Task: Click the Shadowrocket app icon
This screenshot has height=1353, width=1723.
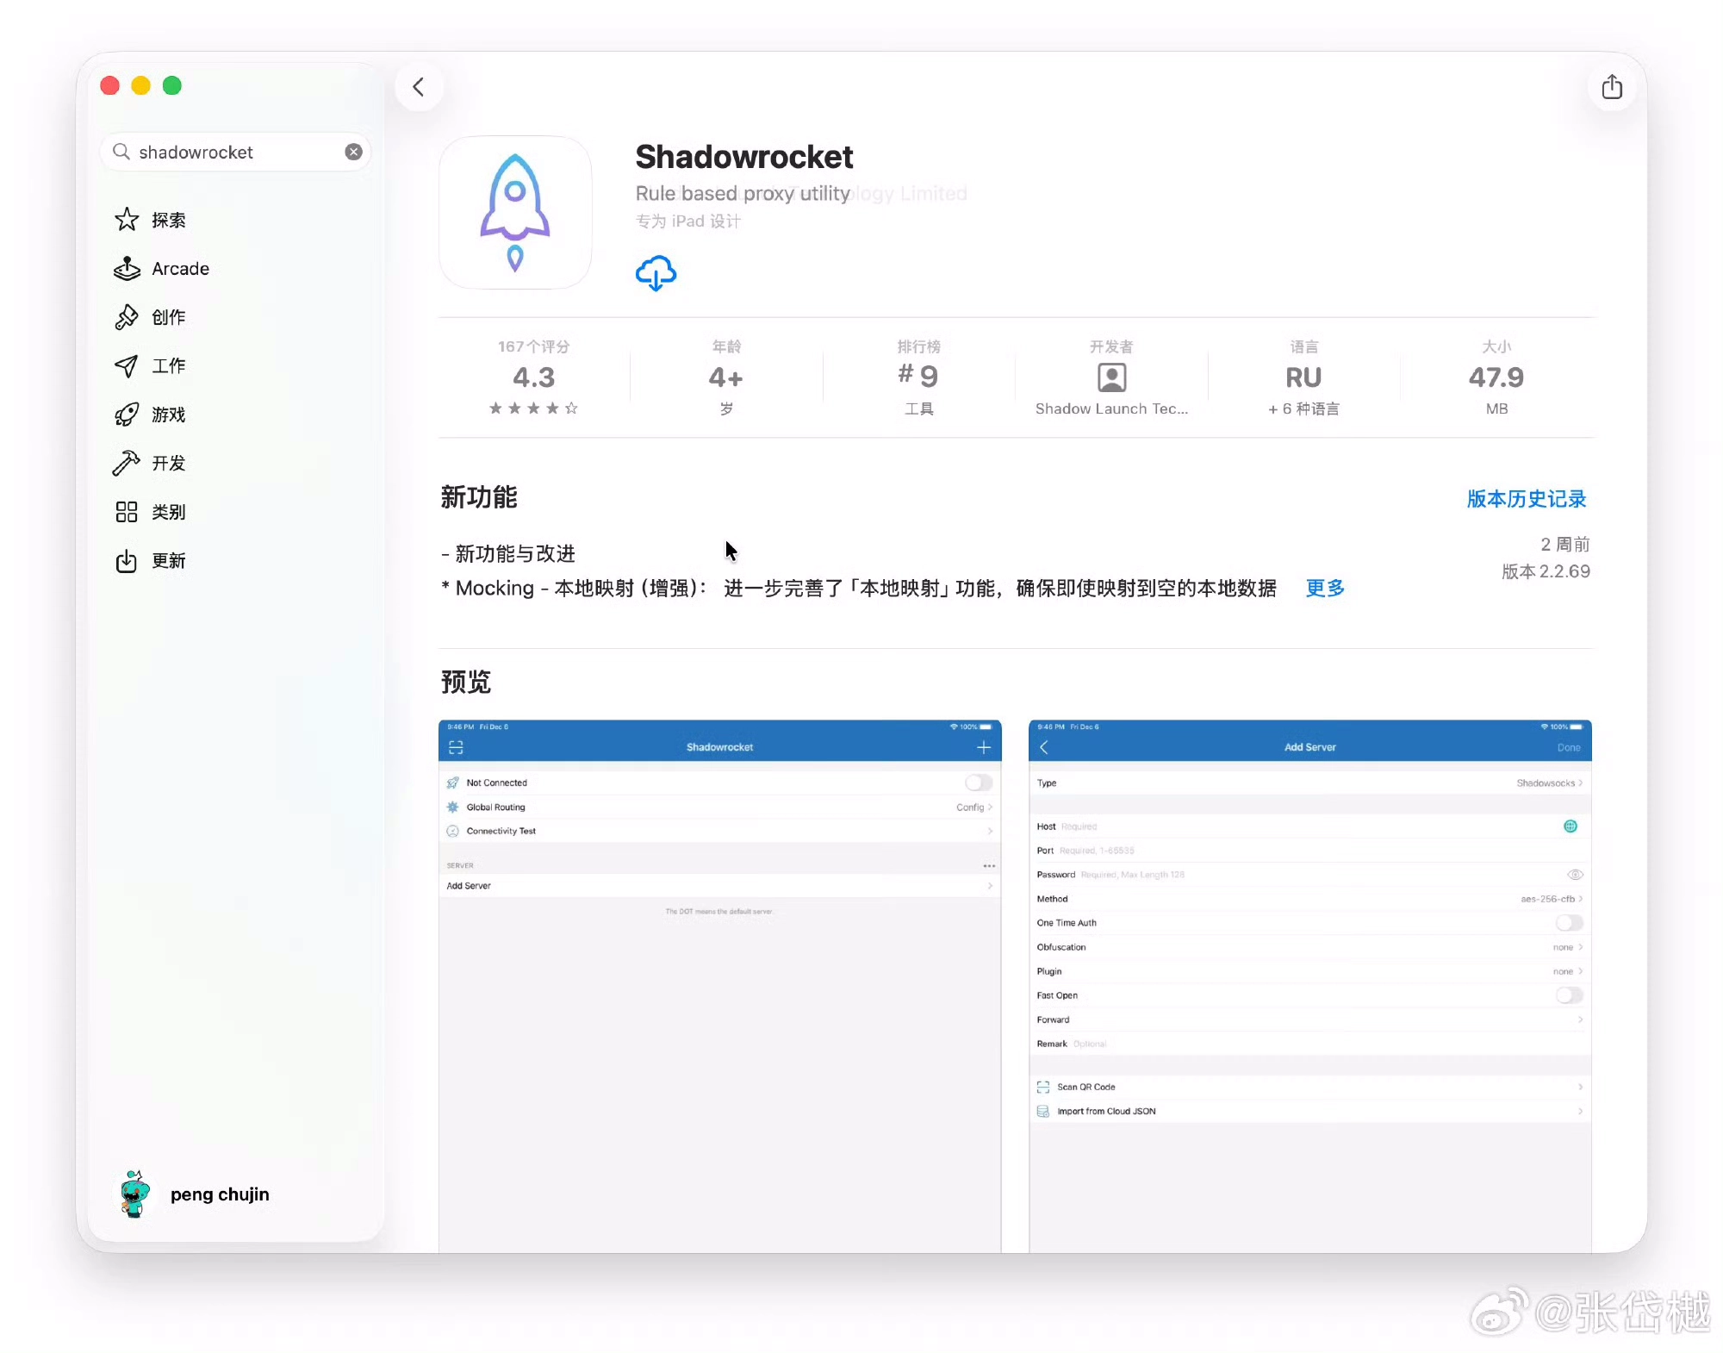Action: point(515,212)
